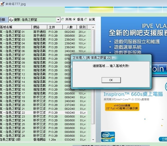Click the 160/240 count in room 22 row
The width and height of the screenshot is (167, 146).
[70, 113]
